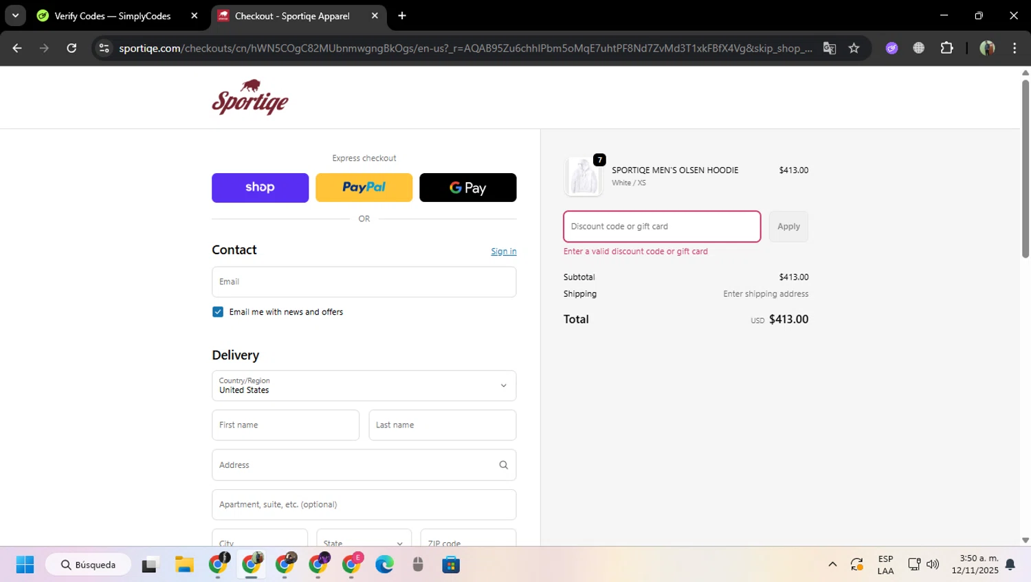Click the translate page icon

point(830,48)
